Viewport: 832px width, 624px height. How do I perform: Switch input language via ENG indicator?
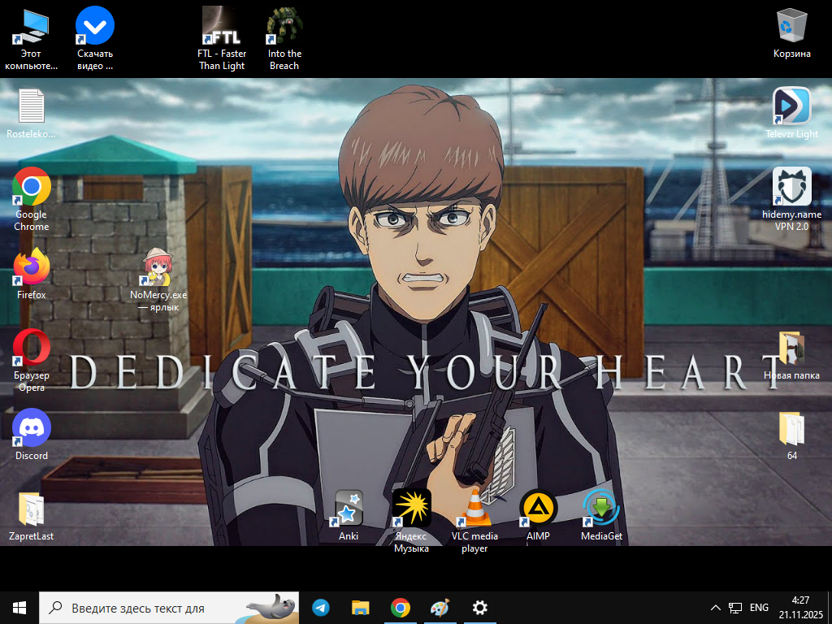click(759, 608)
